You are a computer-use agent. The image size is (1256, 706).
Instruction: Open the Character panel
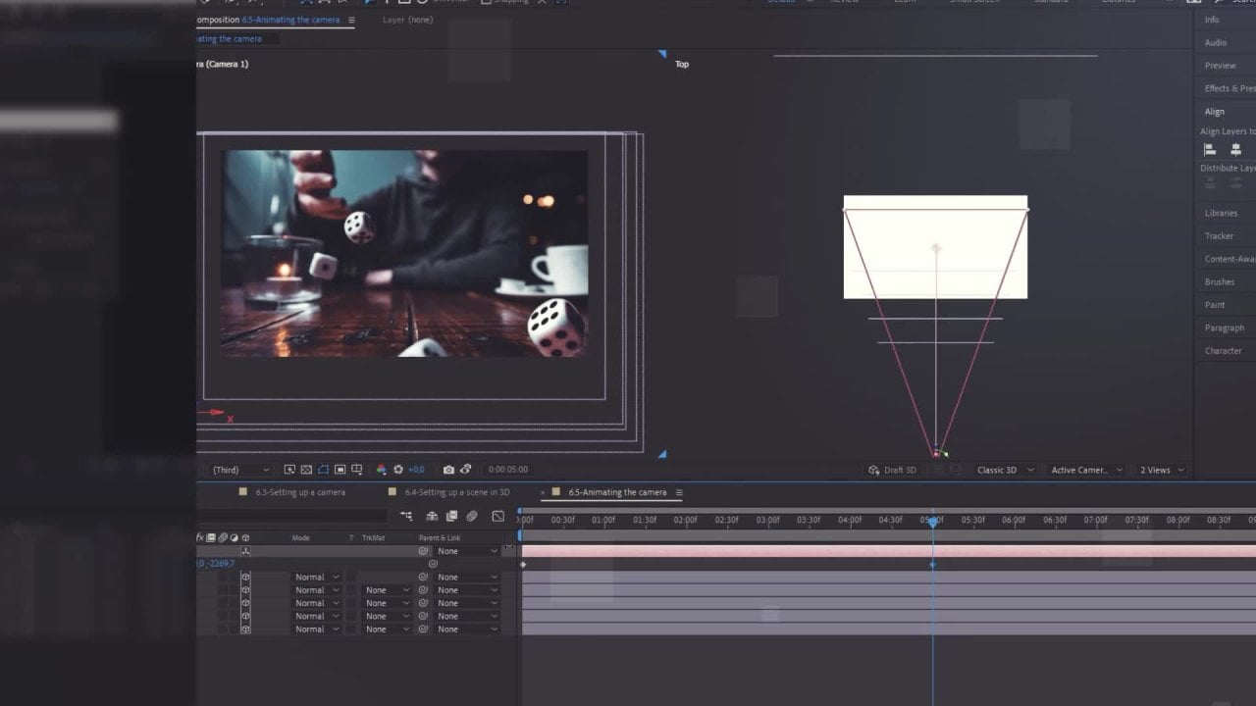pyautogui.click(x=1223, y=350)
